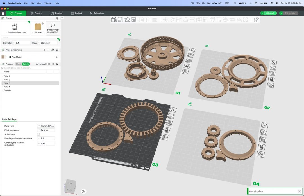The image size is (304, 196).
Task: Click the Assembly view toolbar icon
Action: [x=256, y=20]
